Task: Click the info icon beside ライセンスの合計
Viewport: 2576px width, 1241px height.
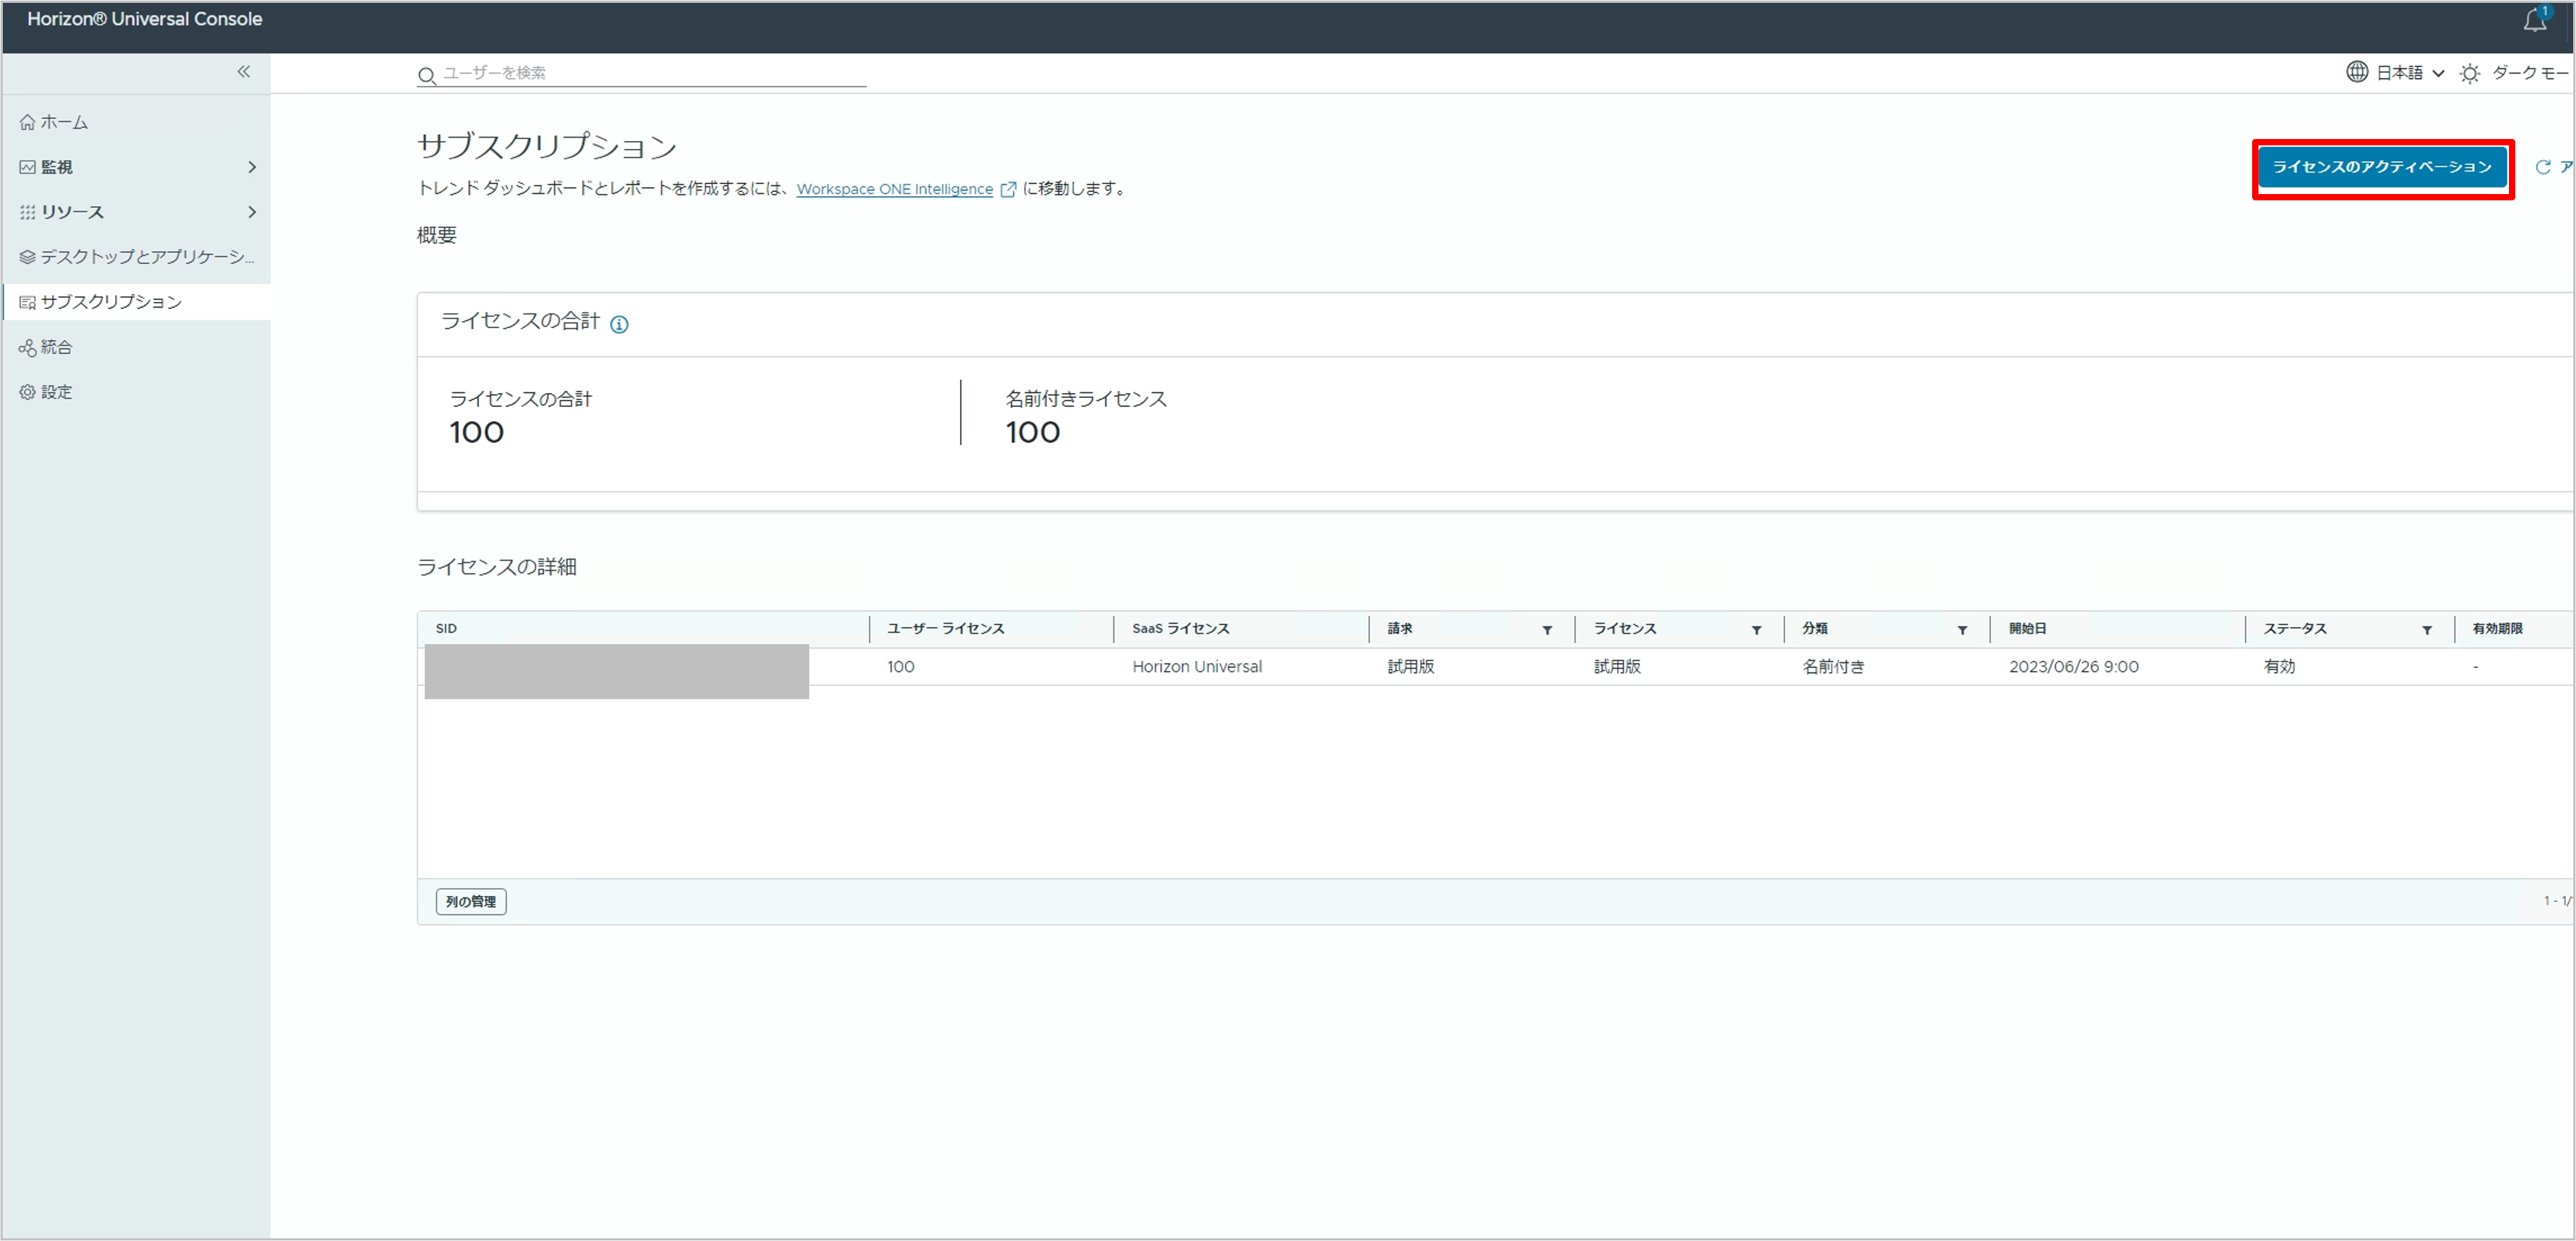Action: 619,324
